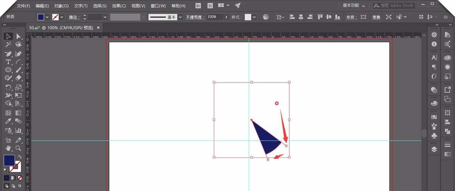Screen dimensions: 455x191
Task: Select the Paintbrush tool
Action: (x=18, y=70)
